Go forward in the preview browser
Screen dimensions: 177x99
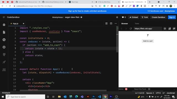pos(126,29)
